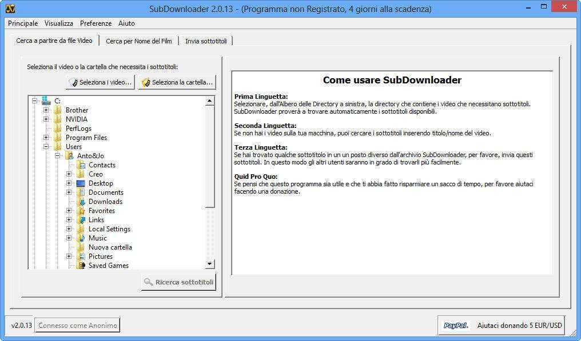Expand the Program Files folder node

pos(46,138)
